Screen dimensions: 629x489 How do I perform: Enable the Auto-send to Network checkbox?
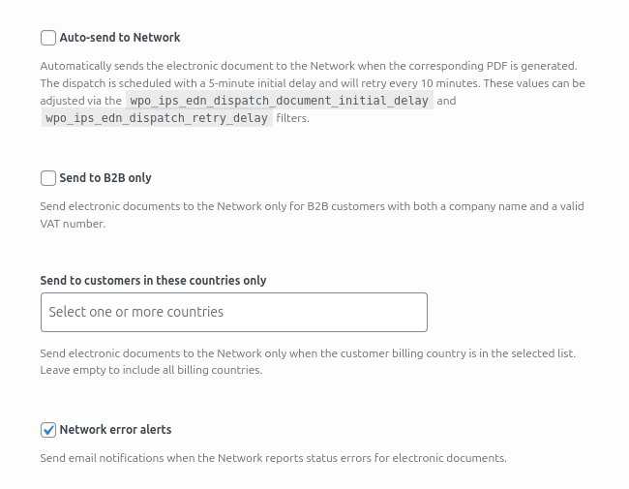pyautogui.click(x=48, y=38)
